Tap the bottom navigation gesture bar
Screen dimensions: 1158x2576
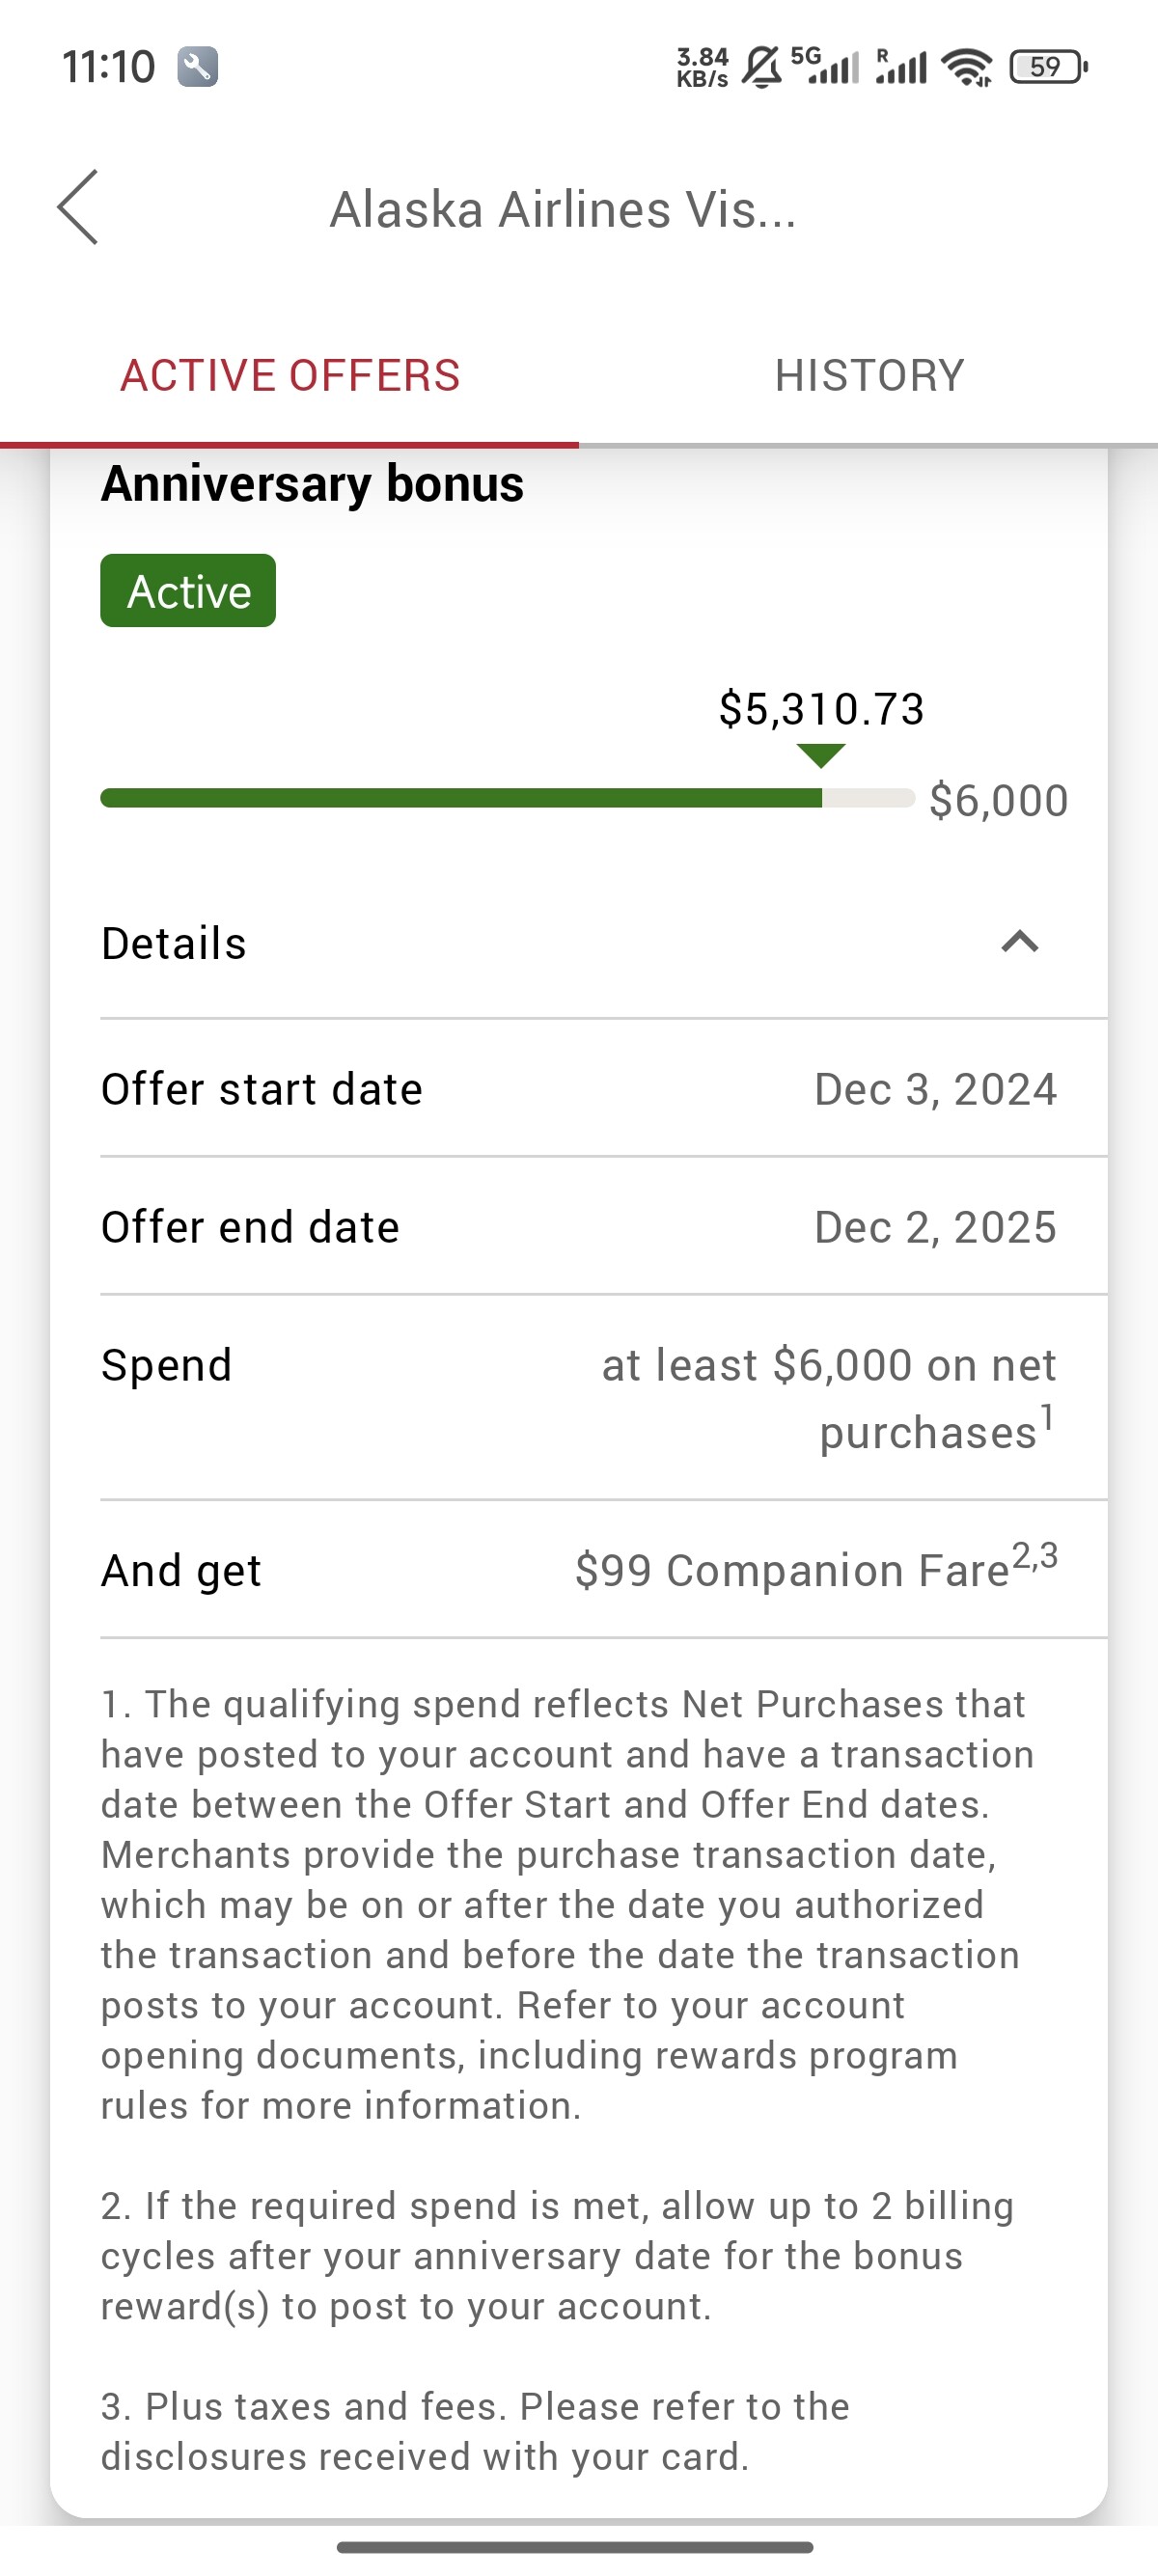coord(575,2547)
